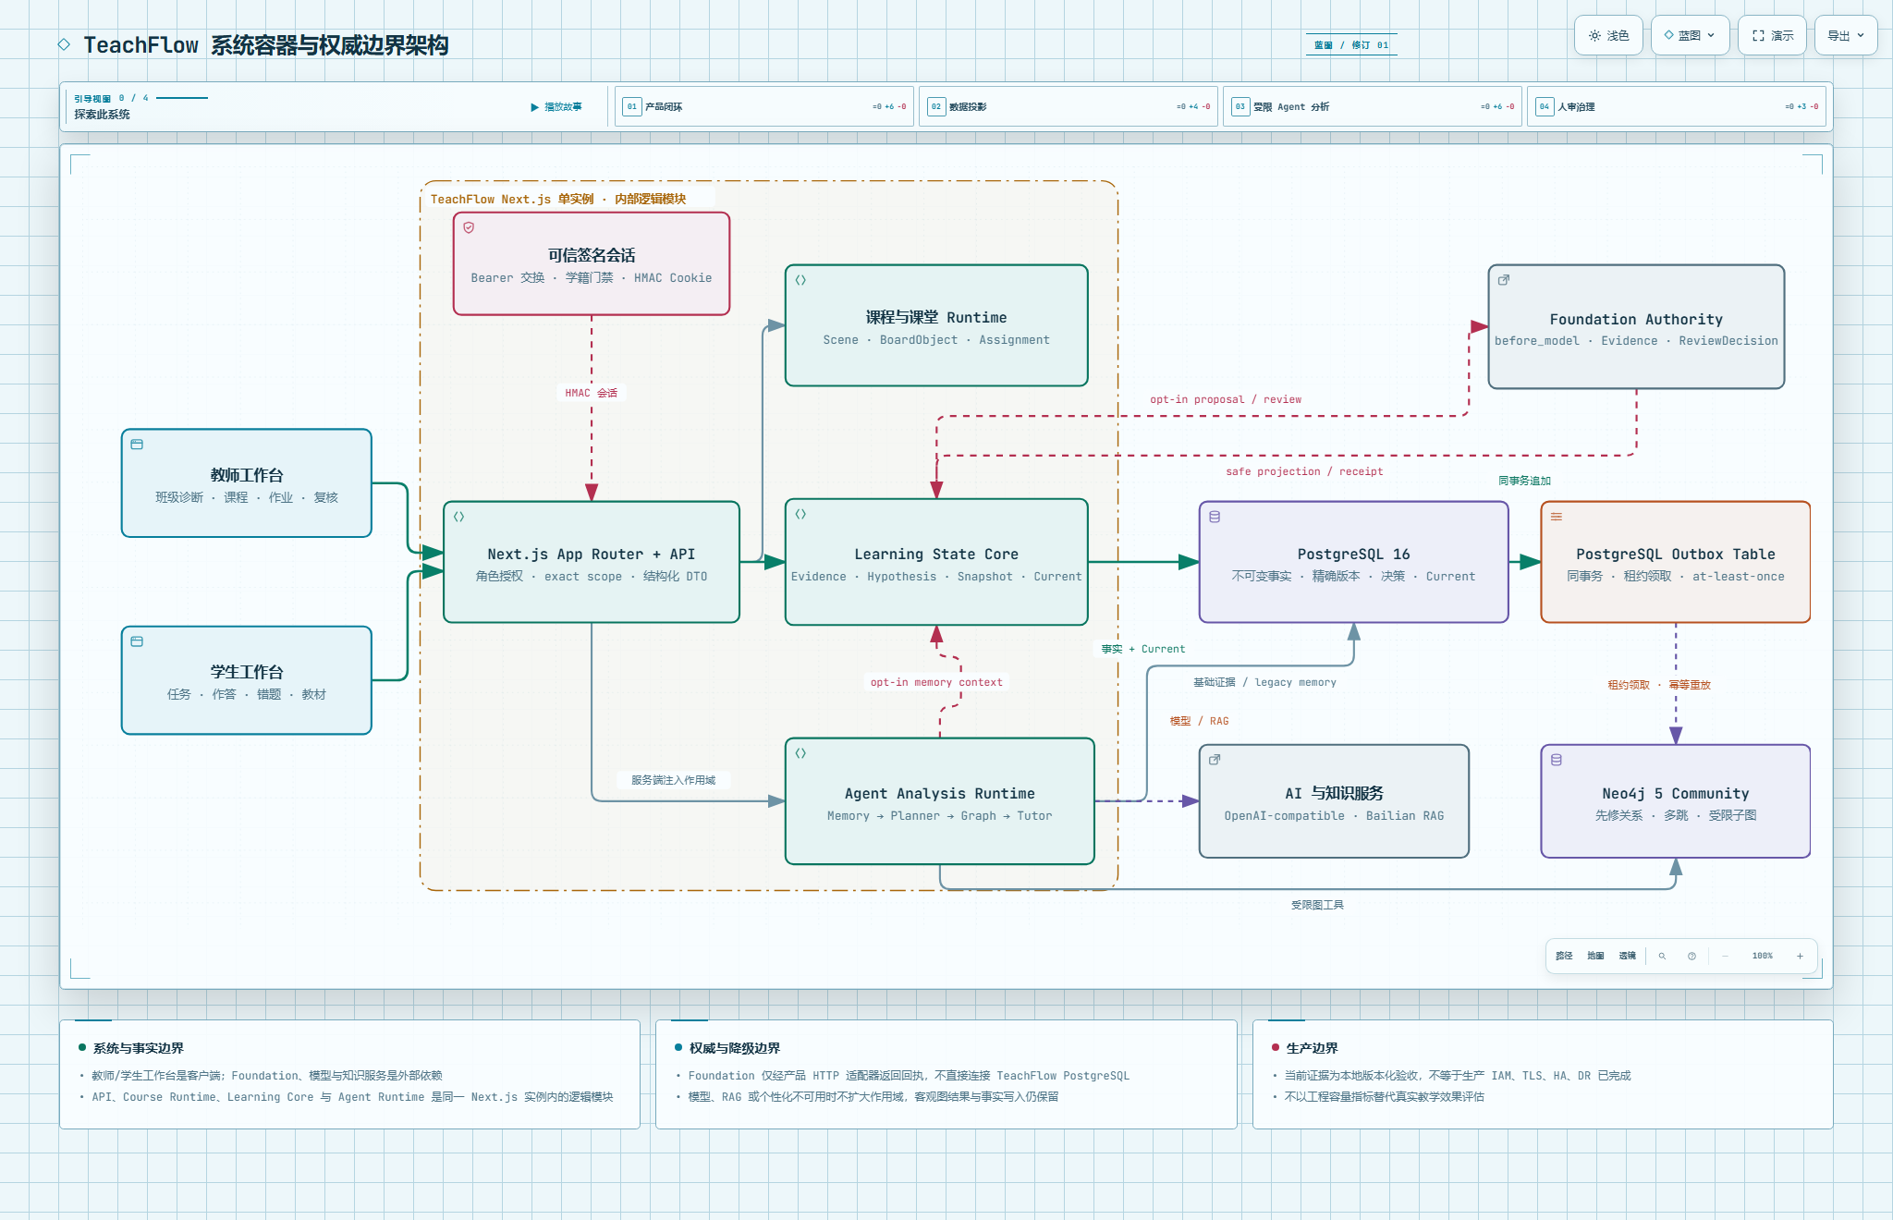Screen dimensions: 1893x1220
Task: Click the opt-in proposal / review edge label
Action: pos(1226,399)
